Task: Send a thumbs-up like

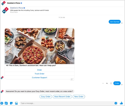Action: tap(121, 103)
